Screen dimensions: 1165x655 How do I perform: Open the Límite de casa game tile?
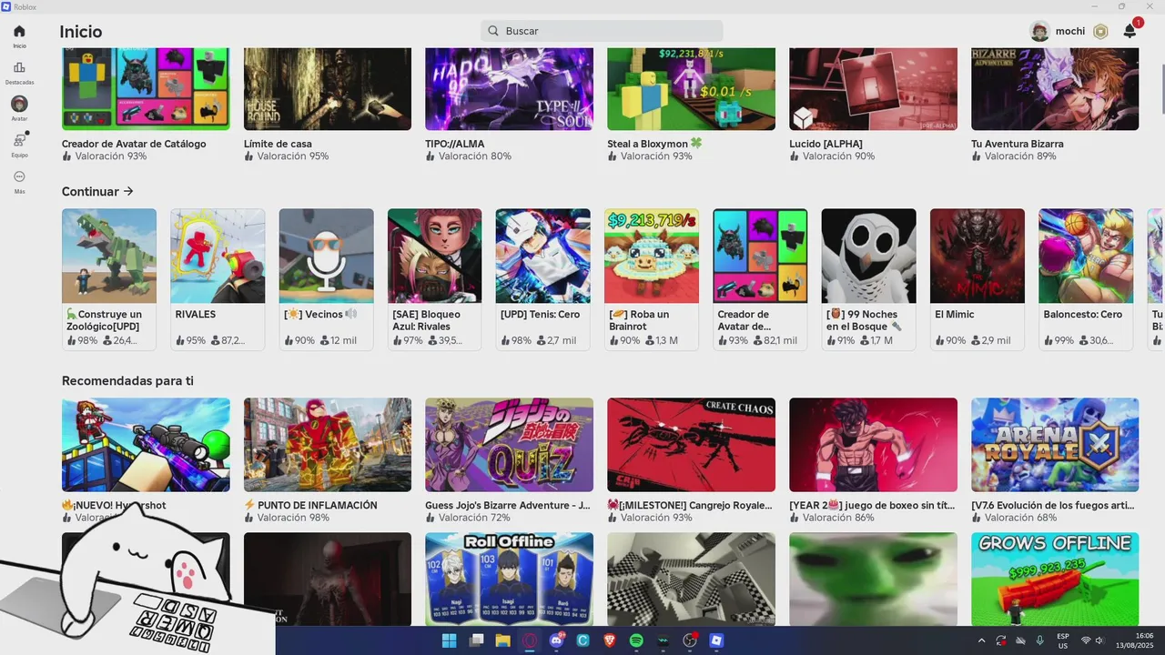click(328, 89)
